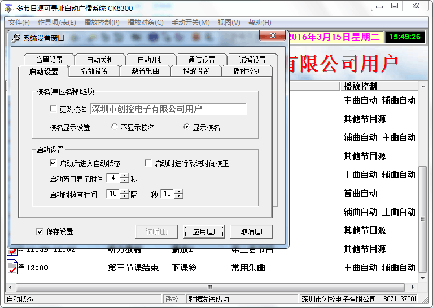Image resolution: width=433 pixels, height=308 pixels.
Task: Close the 系统设置窗口 dialog
Action: pos(272,35)
